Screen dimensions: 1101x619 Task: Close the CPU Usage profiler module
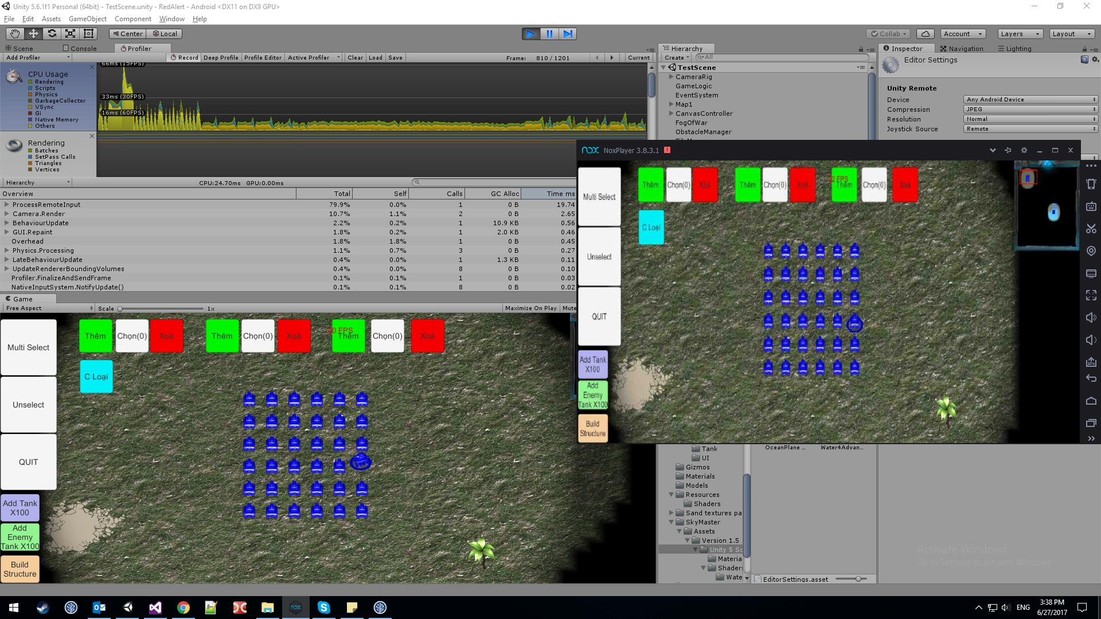[x=92, y=67]
